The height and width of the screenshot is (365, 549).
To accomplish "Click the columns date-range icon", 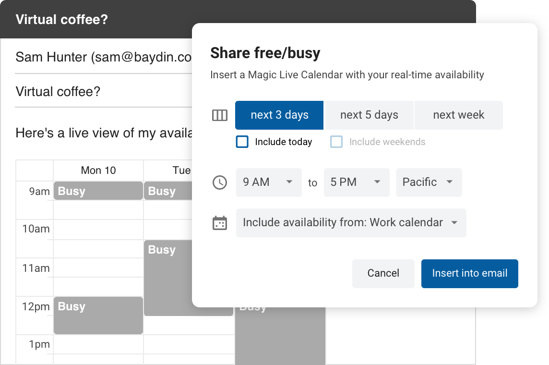I will tap(220, 115).
